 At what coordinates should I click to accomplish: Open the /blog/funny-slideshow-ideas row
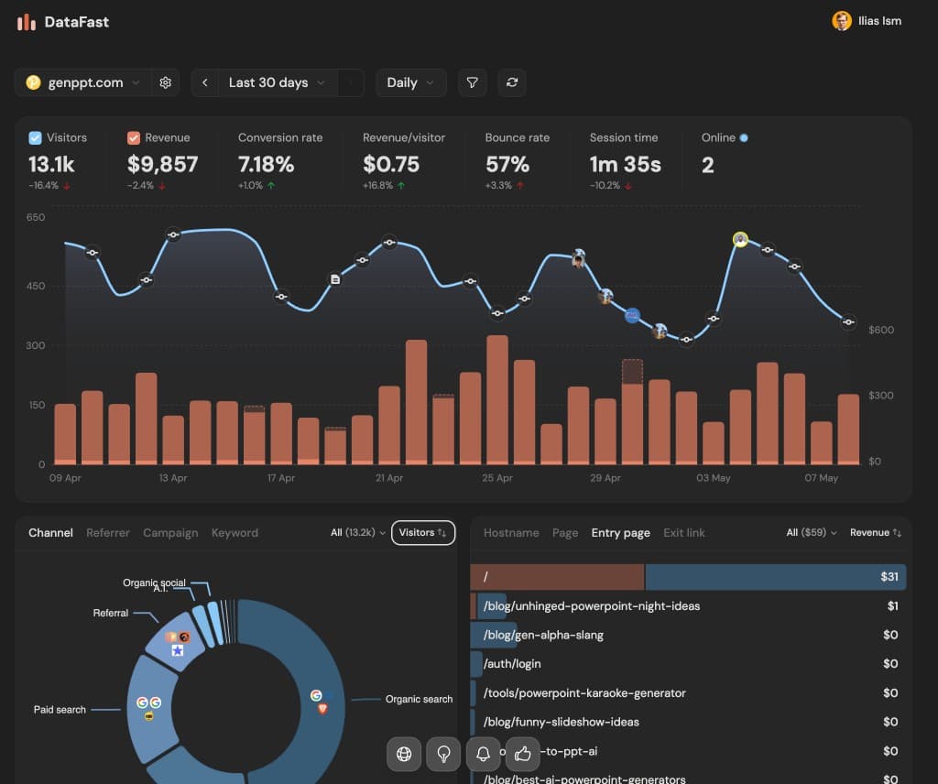688,722
